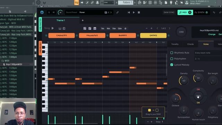Undo the last Orb action

click(x=214, y=12)
